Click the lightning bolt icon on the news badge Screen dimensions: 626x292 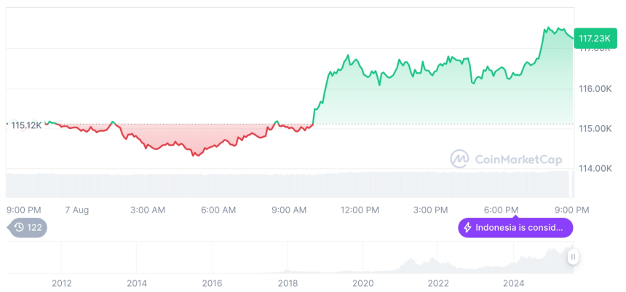pyautogui.click(x=467, y=228)
